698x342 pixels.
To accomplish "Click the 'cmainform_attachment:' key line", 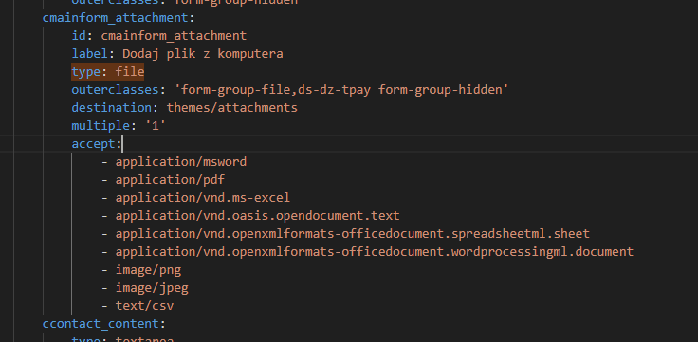I will pos(119,18).
